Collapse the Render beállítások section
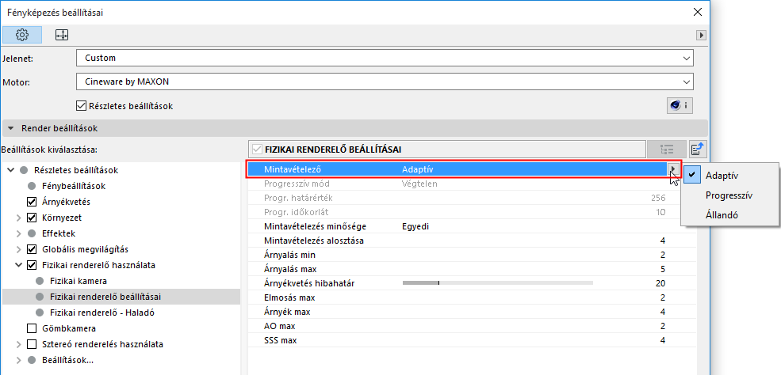Image resolution: width=781 pixels, height=375 pixels. click(10, 128)
